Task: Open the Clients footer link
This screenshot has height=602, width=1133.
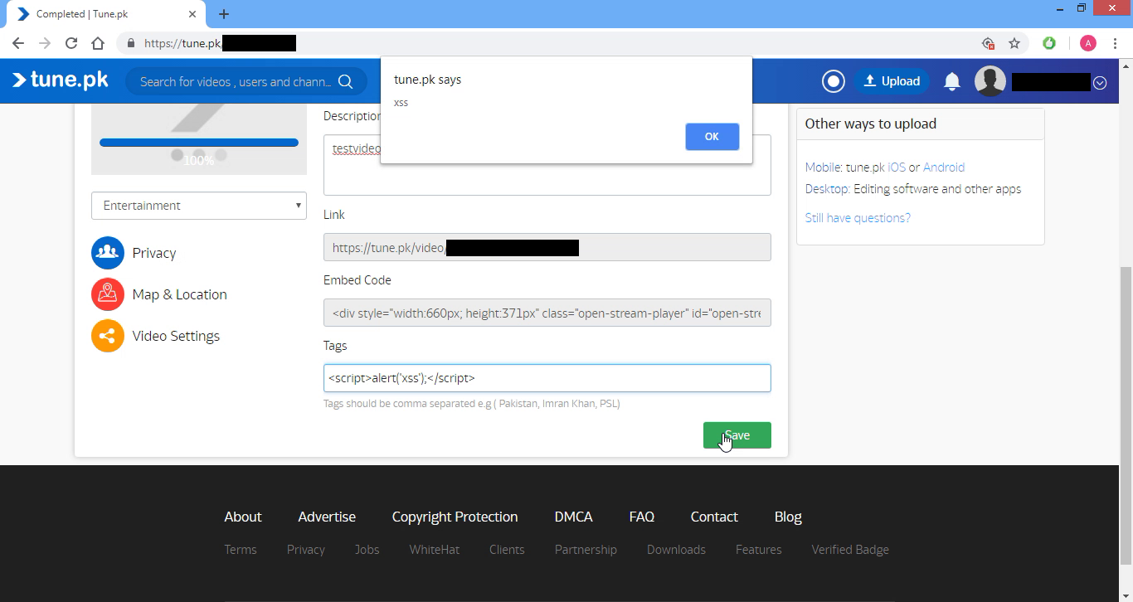Action: [x=507, y=550]
